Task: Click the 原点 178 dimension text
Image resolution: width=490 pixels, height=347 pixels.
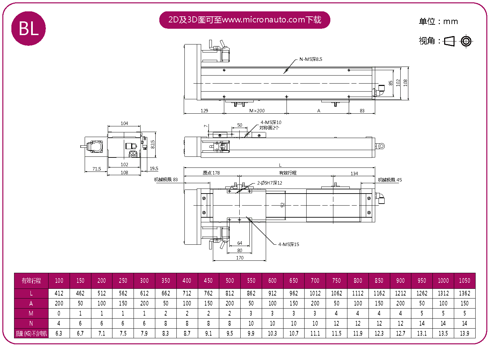Action: click(x=211, y=173)
